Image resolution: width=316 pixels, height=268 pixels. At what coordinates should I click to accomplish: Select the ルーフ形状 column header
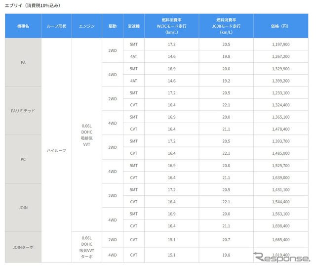56,26
